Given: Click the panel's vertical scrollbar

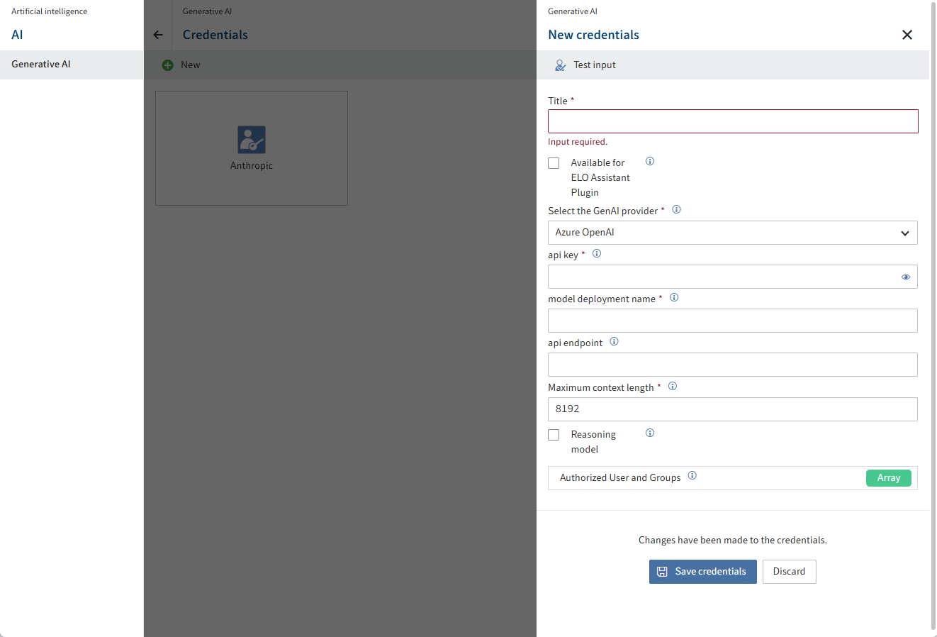Looking at the screenshot, I should tap(933, 316).
